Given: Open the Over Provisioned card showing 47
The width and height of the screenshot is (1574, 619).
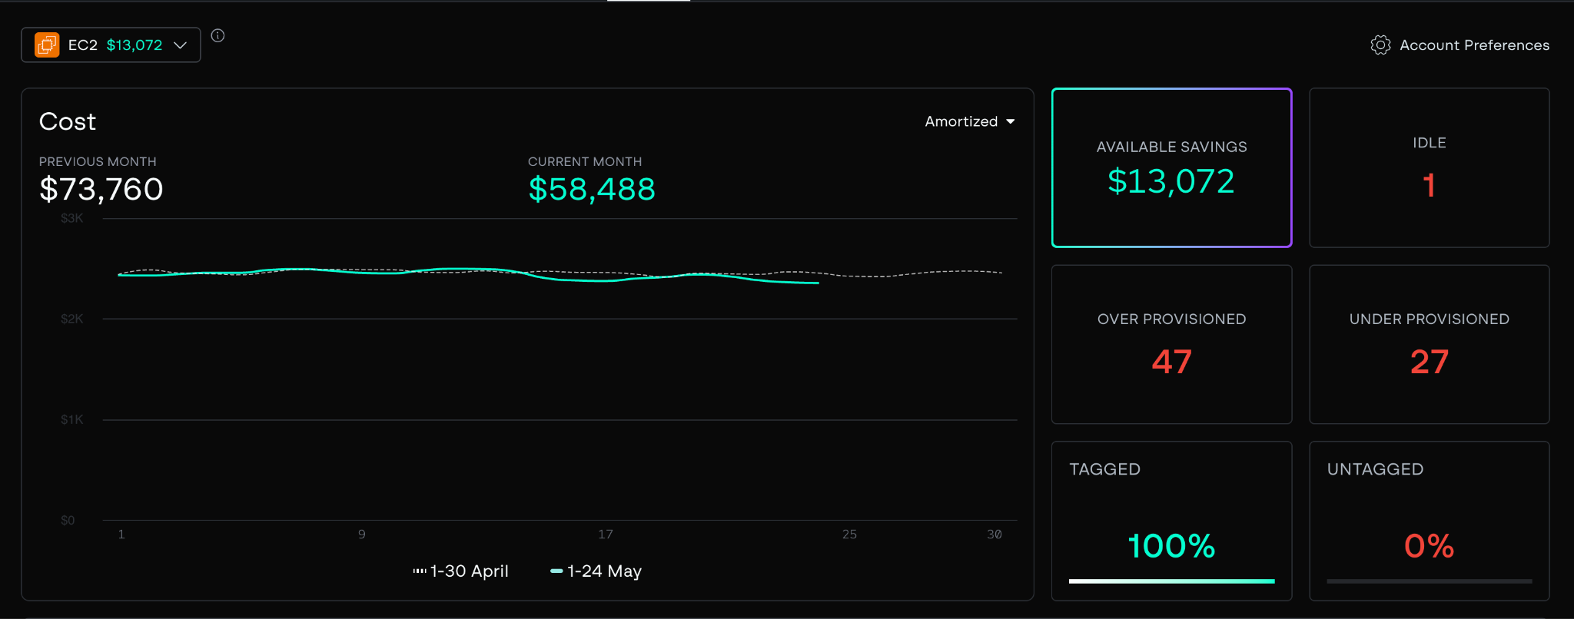Looking at the screenshot, I should coord(1171,344).
